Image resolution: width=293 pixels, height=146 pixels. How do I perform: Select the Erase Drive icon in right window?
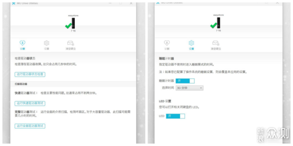pos(216,43)
